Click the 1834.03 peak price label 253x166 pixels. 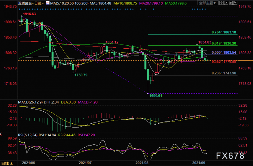[x=205, y=42]
